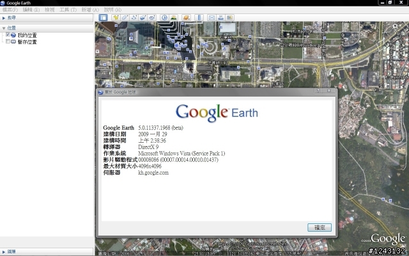Open the 說明(H) menu
409x256 pixels.
(112, 10)
